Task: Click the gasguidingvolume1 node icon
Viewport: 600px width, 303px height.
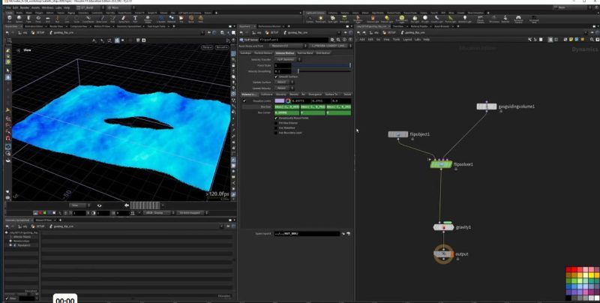Action: [x=487, y=106]
